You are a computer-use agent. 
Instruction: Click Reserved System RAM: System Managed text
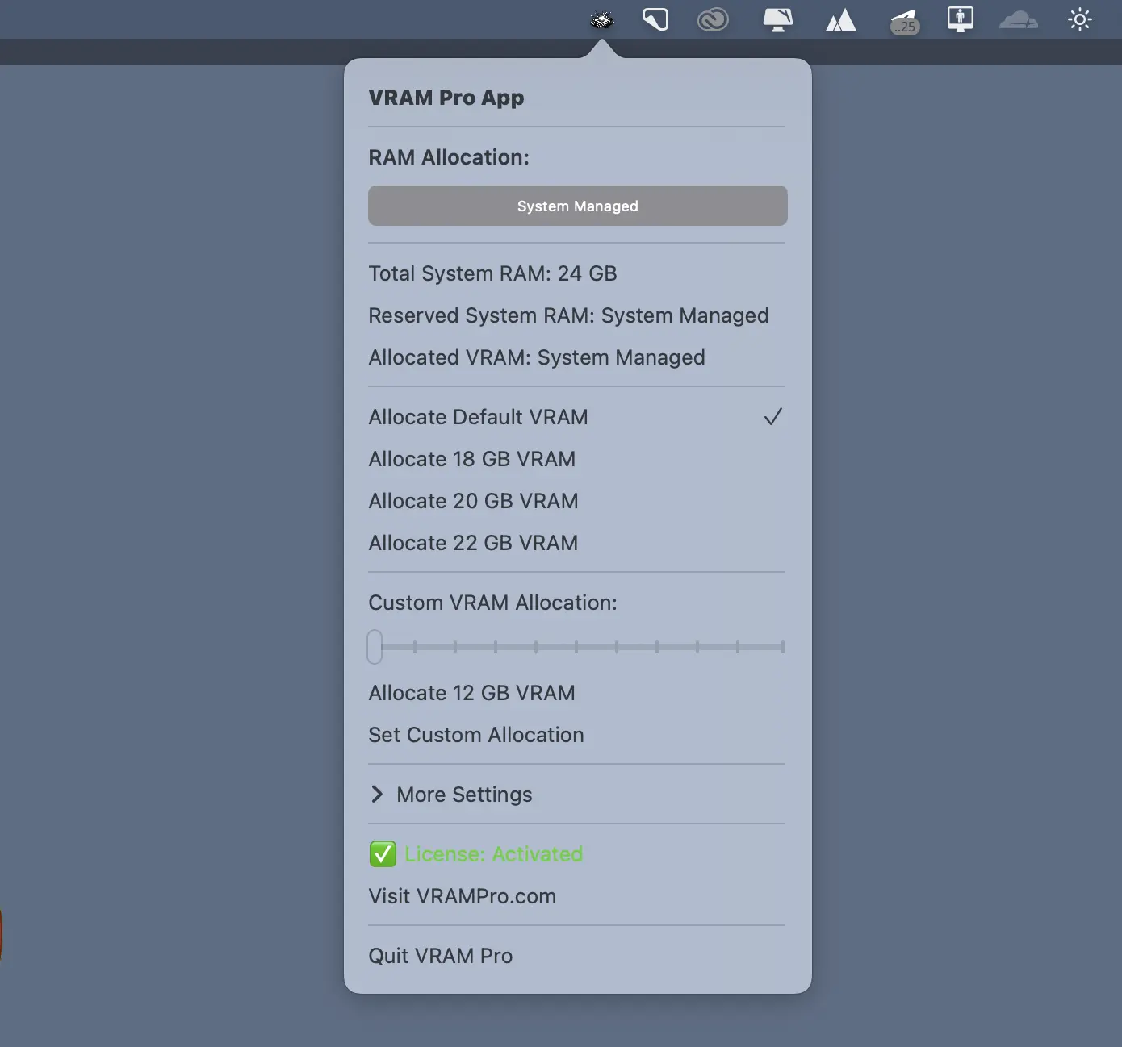point(568,315)
